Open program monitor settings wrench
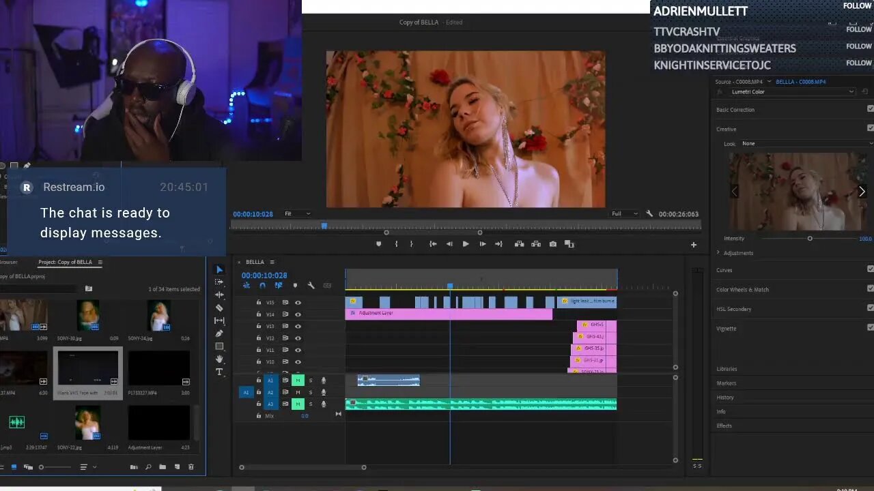Image resolution: width=874 pixels, height=491 pixels. click(649, 213)
